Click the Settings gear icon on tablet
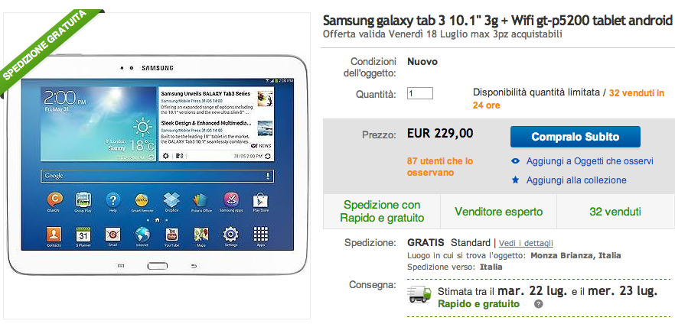The image size is (675, 324). tap(231, 235)
